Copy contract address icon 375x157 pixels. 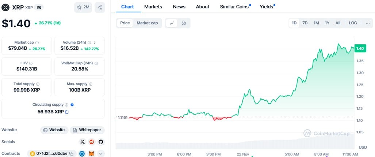(x=71, y=154)
